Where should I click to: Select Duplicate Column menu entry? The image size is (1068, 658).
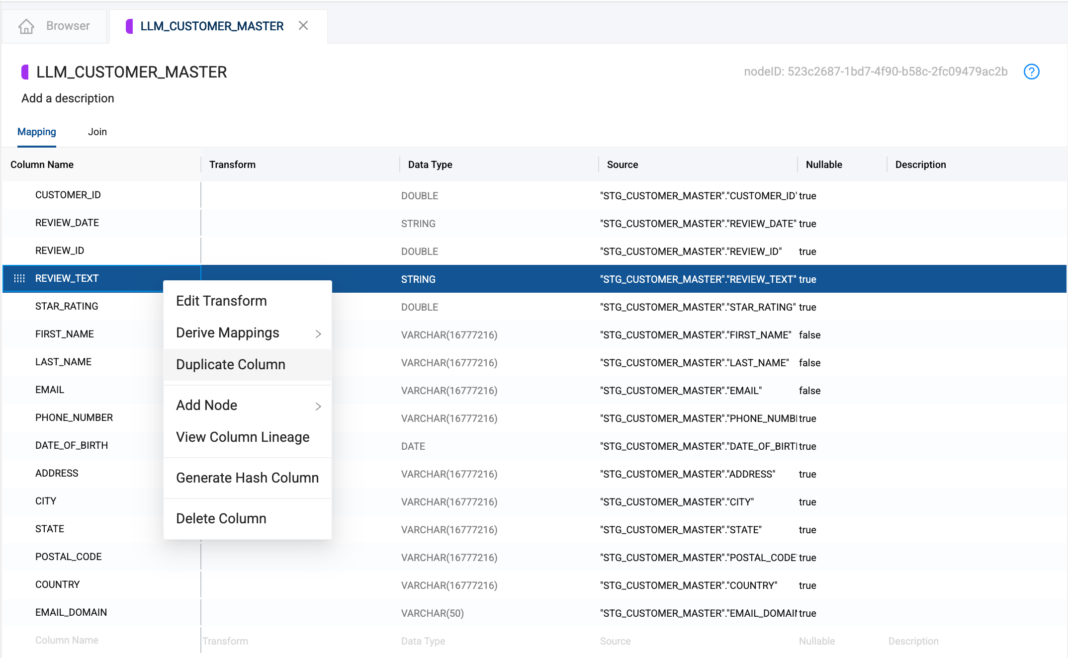231,364
